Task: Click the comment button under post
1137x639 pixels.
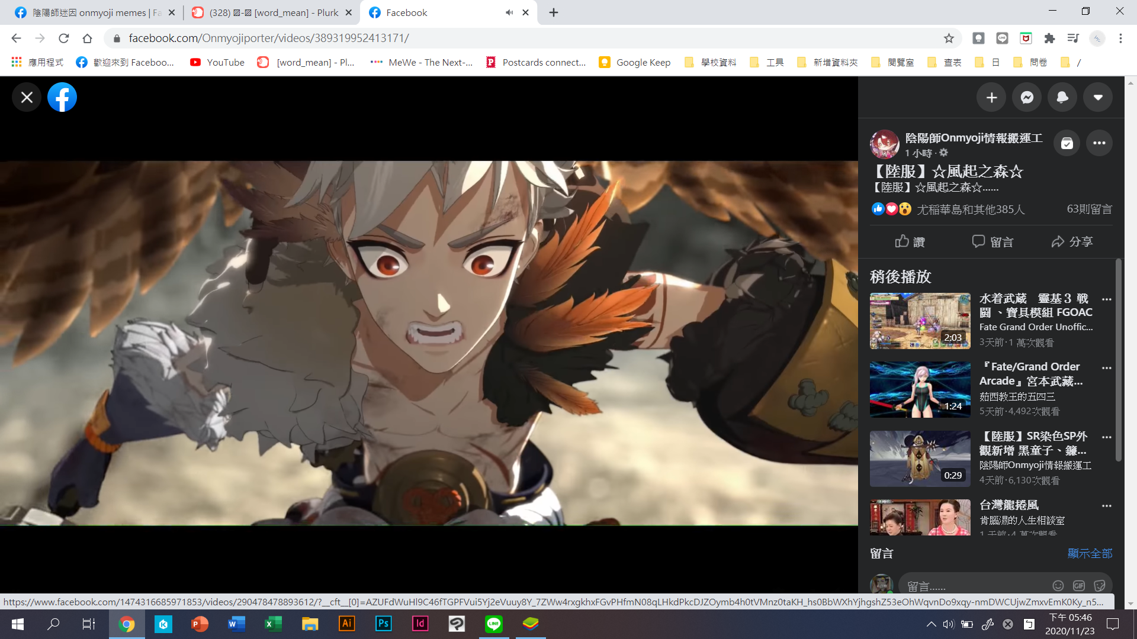Action: [x=993, y=241]
